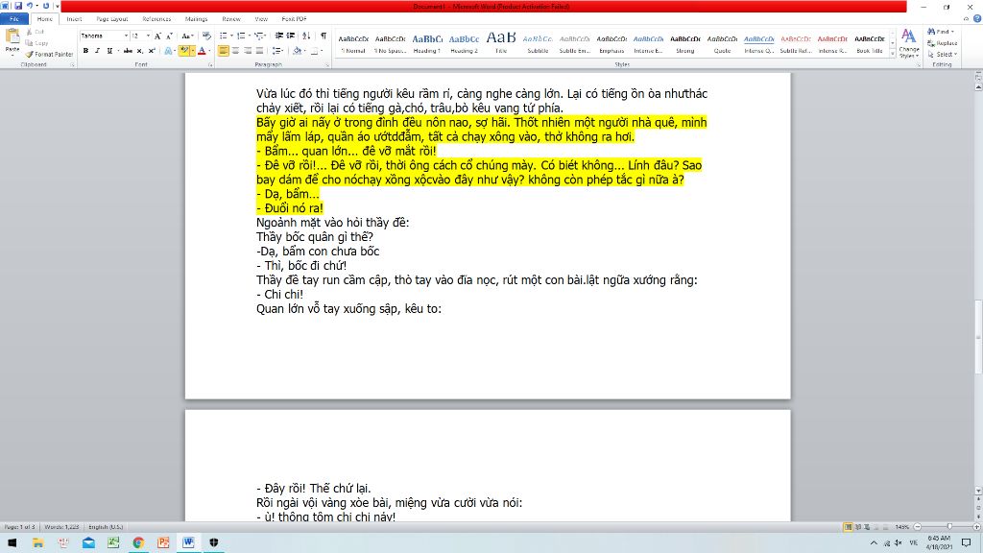Click the Copy icon
This screenshot has height=553, width=983.
[x=30, y=43]
